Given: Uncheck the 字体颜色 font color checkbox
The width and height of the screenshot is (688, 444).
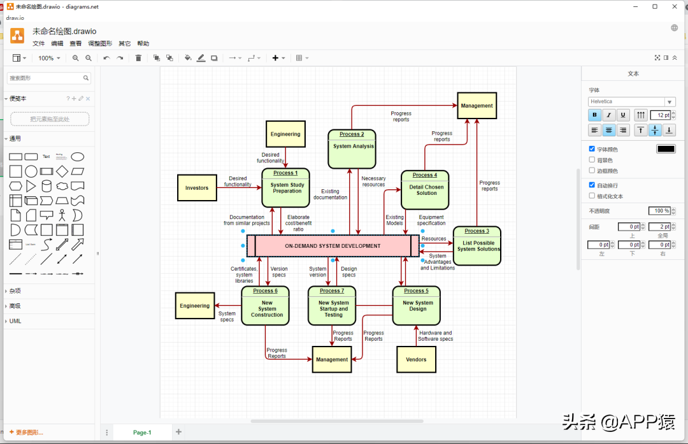Looking at the screenshot, I should tap(592, 149).
